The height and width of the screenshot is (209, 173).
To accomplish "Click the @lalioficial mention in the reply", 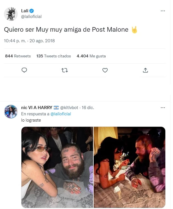I will click(x=61, y=114).
